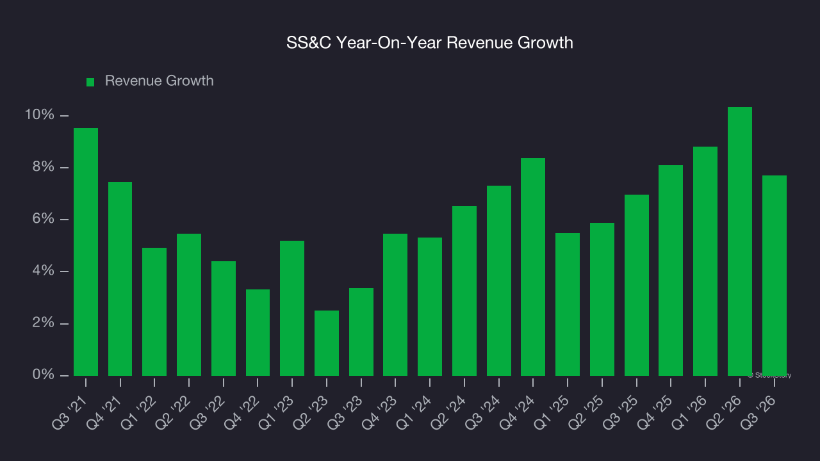
Task: Select the "0%" baseline label
Action: 43,375
